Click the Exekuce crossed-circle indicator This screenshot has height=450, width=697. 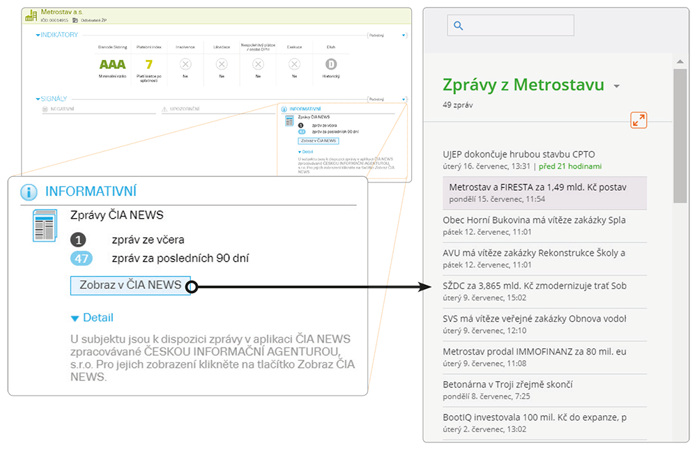point(294,64)
